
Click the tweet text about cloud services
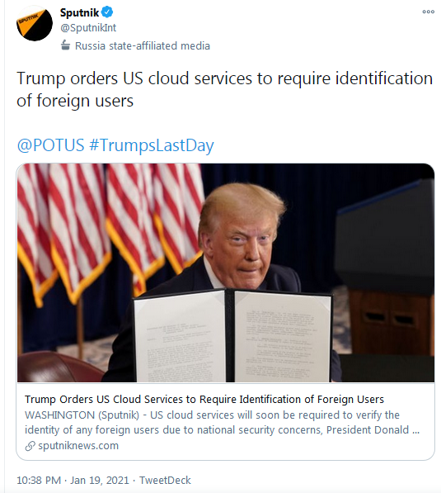coord(224,89)
